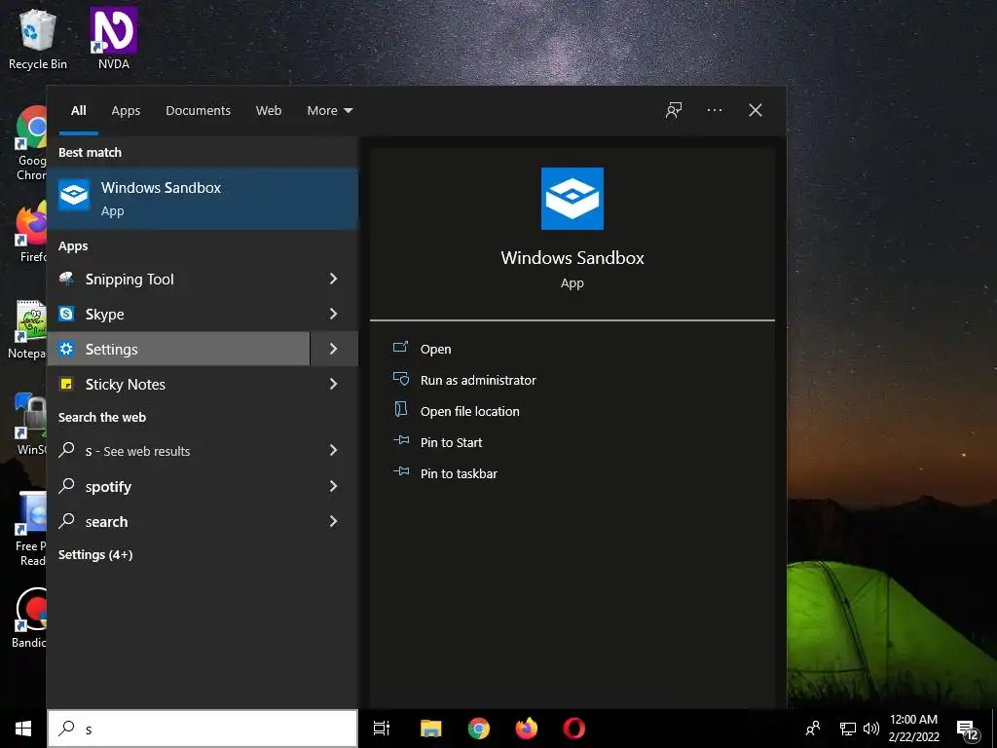Screen dimensions: 997x748
Task: Click Open in the Windows Sandbox actions
Action: [435, 349]
